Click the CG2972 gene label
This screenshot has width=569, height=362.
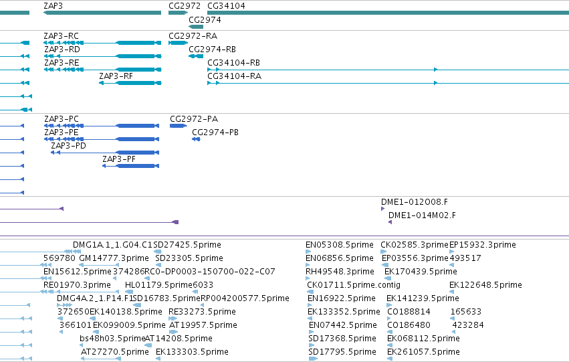tap(185, 6)
